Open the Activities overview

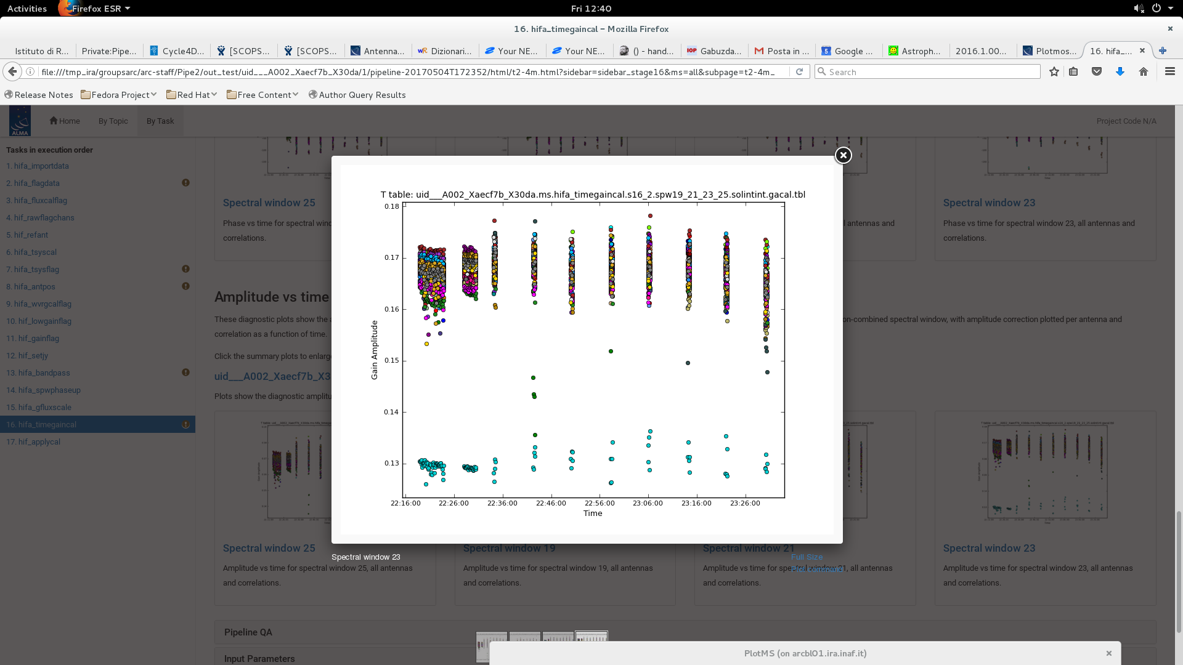coord(27,8)
